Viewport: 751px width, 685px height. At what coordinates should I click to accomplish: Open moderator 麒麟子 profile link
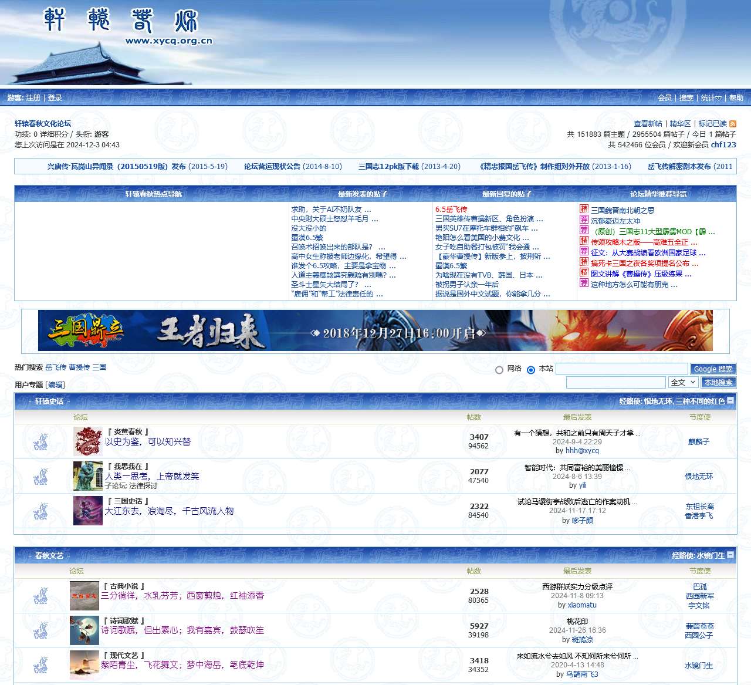point(699,442)
